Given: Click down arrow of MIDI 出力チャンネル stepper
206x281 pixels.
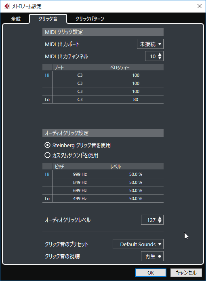Looking at the screenshot, I should pyautogui.click(x=160, y=58).
